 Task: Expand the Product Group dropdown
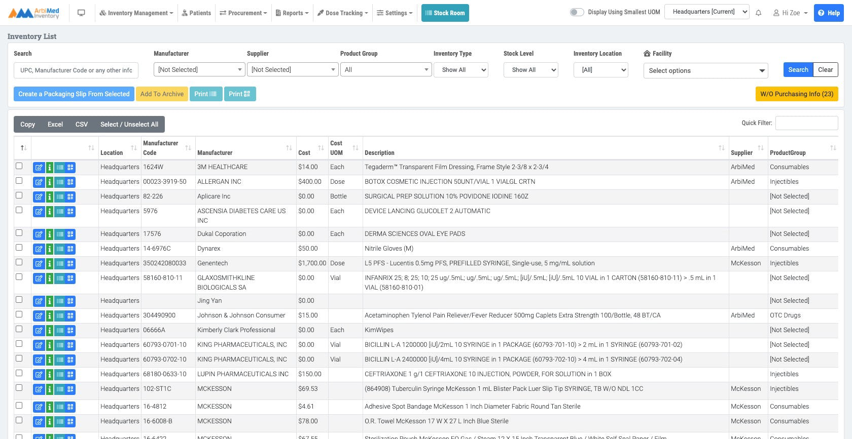pyautogui.click(x=386, y=70)
